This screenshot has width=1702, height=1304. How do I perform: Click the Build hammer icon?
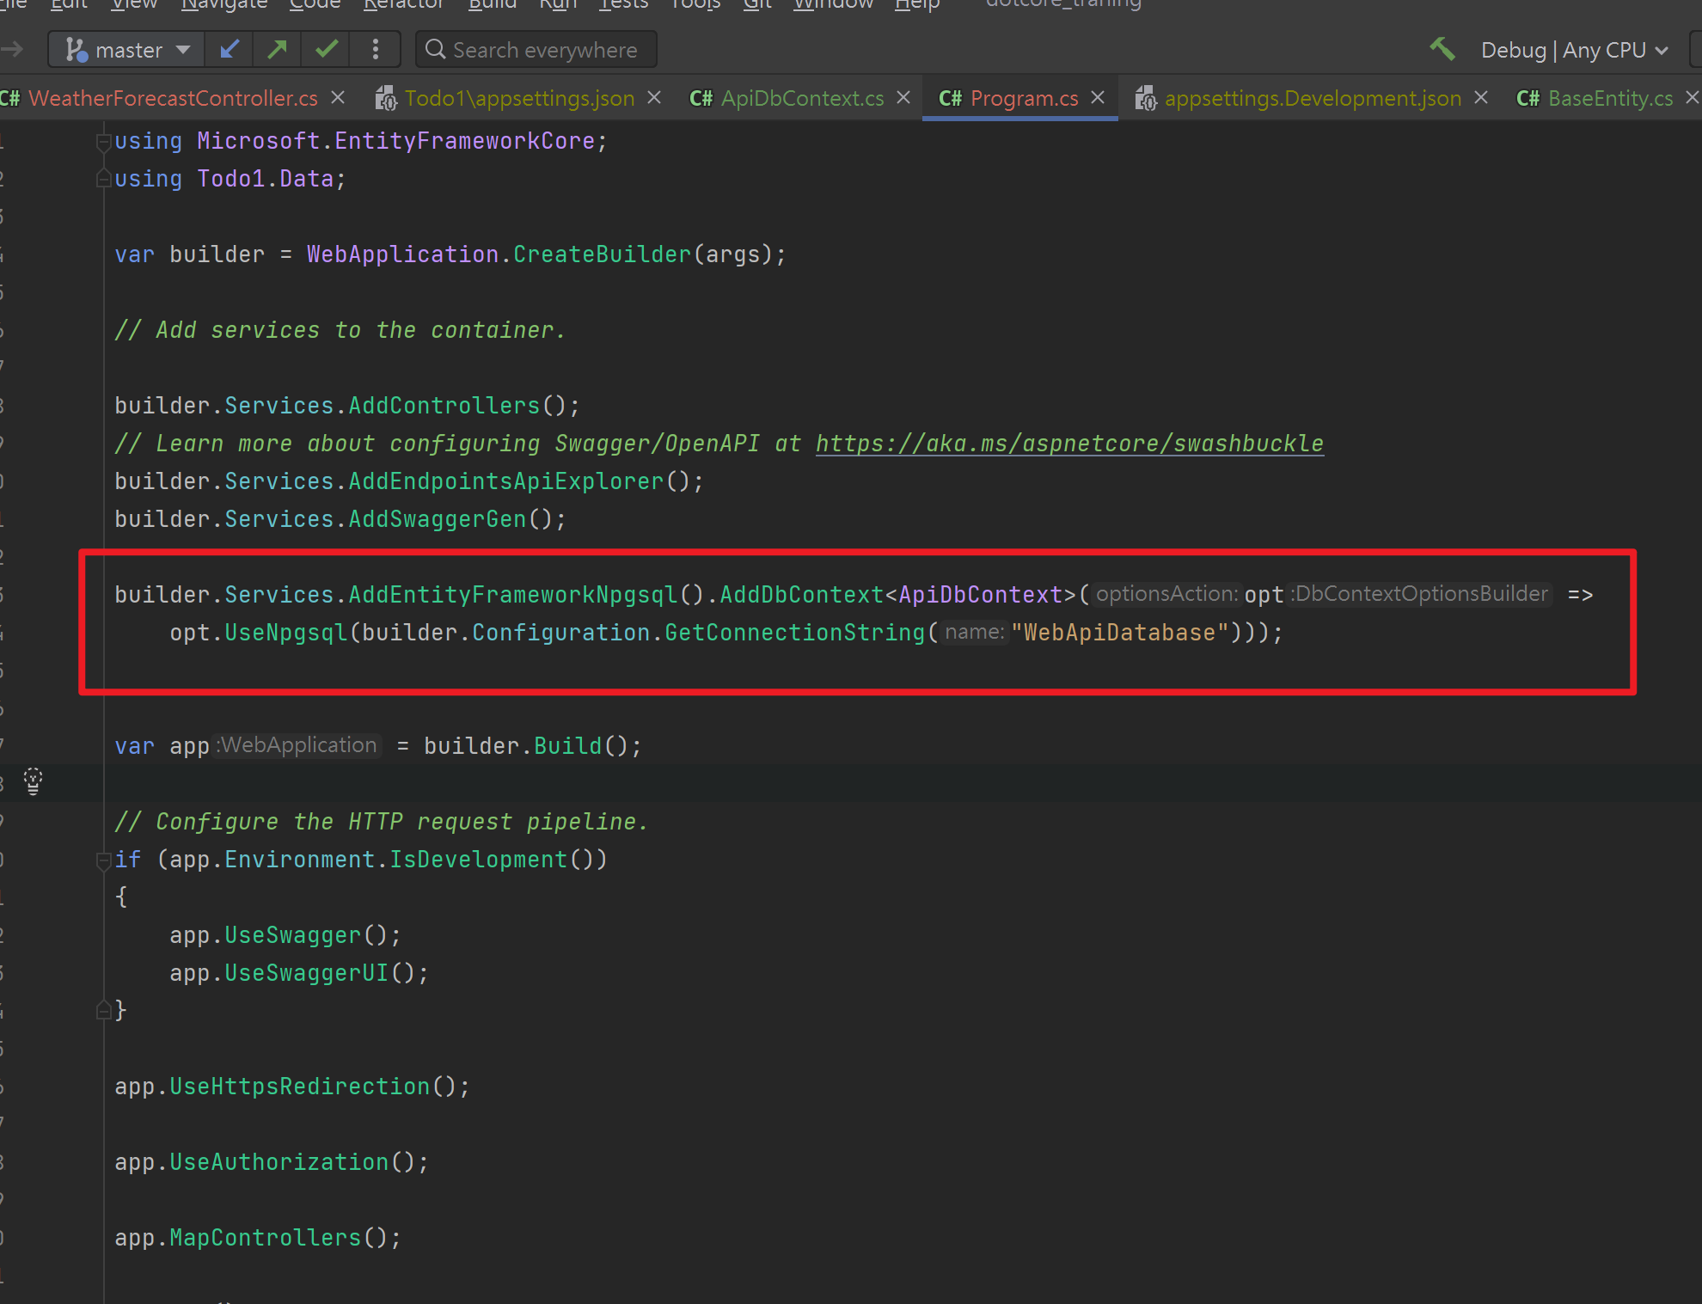pyautogui.click(x=1442, y=49)
